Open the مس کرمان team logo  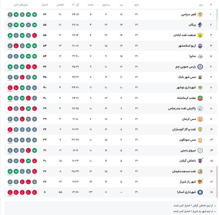click(200, 119)
